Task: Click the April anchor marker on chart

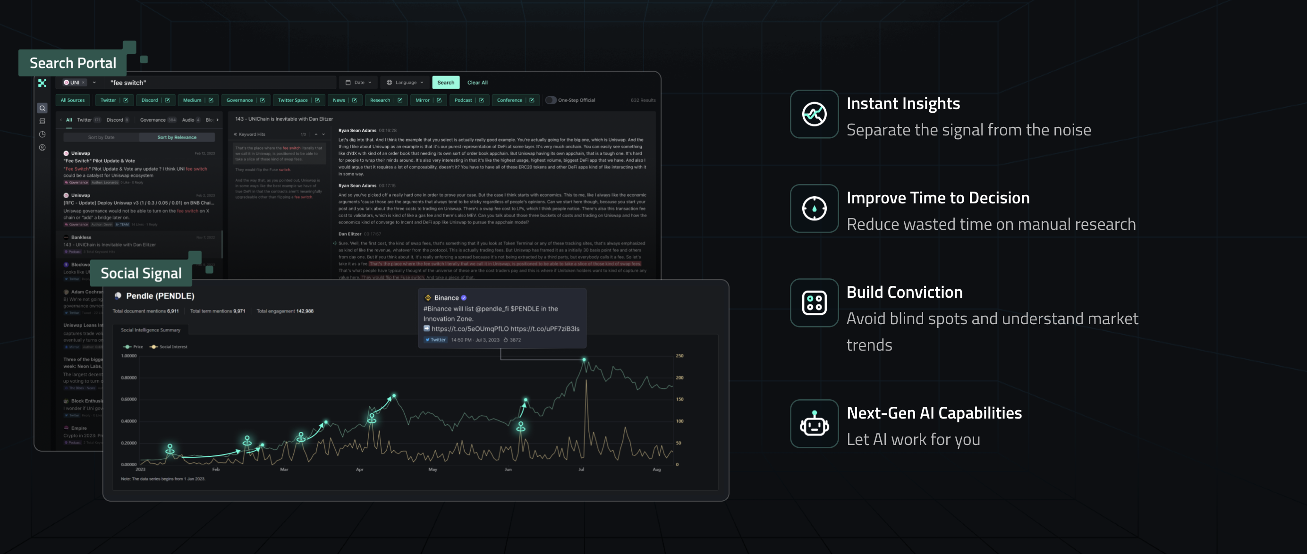Action: pos(372,418)
